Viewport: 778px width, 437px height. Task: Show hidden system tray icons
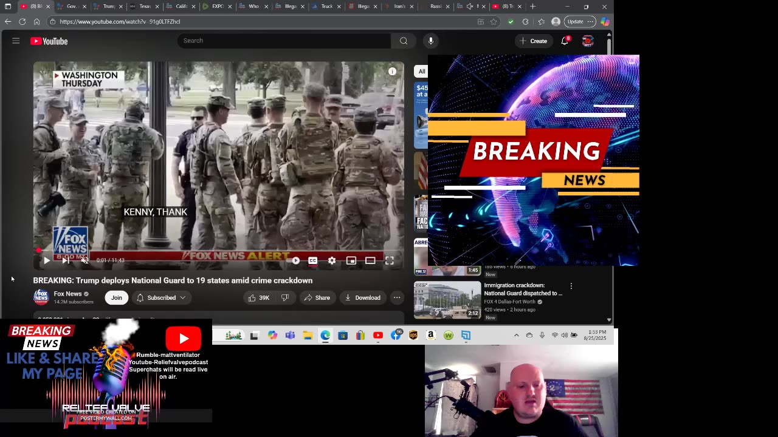[517, 335]
